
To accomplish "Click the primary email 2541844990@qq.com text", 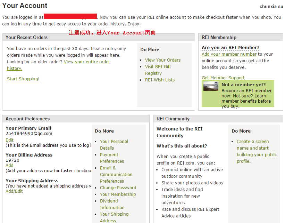I will 29,134.
